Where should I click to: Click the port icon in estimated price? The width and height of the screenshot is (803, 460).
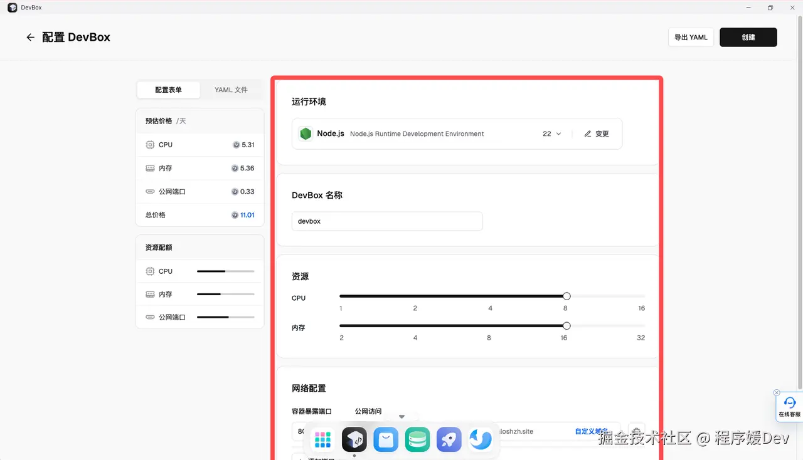coord(150,192)
